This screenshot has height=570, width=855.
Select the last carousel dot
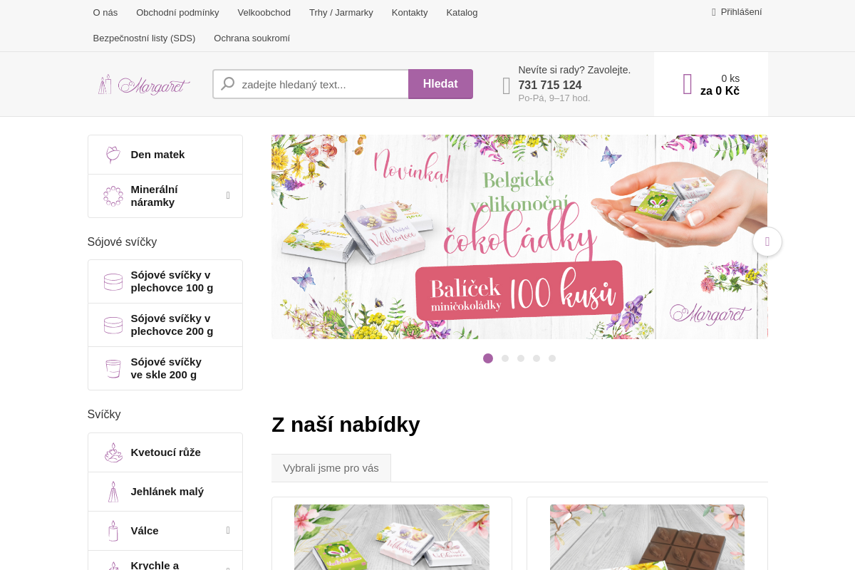coord(552,358)
